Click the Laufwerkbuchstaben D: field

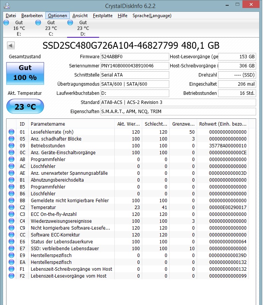coord(135,93)
